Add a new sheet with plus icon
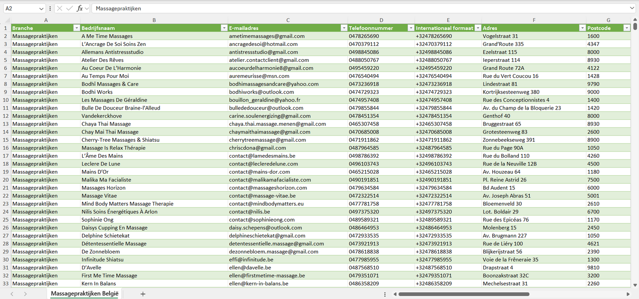Image resolution: width=639 pixels, height=299 pixels. click(x=143, y=294)
